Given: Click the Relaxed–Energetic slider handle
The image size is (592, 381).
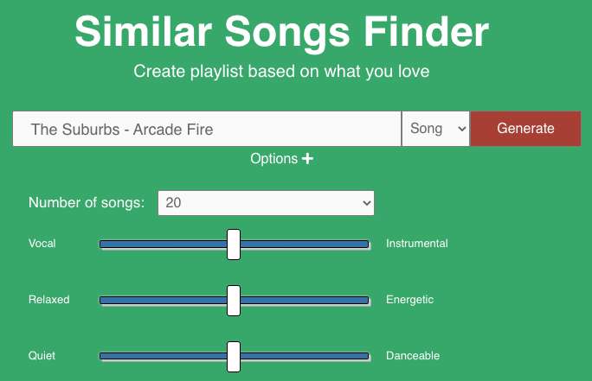Looking at the screenshot, I should pyautogui.click(x=233, y=300).
